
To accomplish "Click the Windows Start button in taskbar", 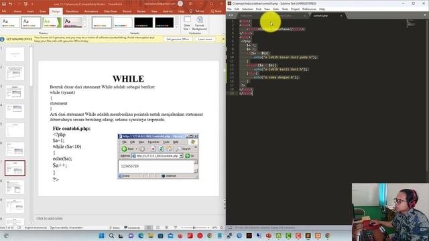I will pos(101,236).
